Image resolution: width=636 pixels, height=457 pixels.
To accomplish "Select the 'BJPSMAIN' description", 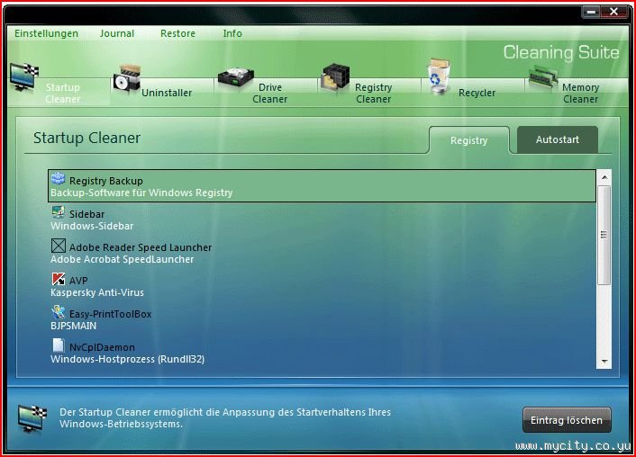I will pos(73,326).
